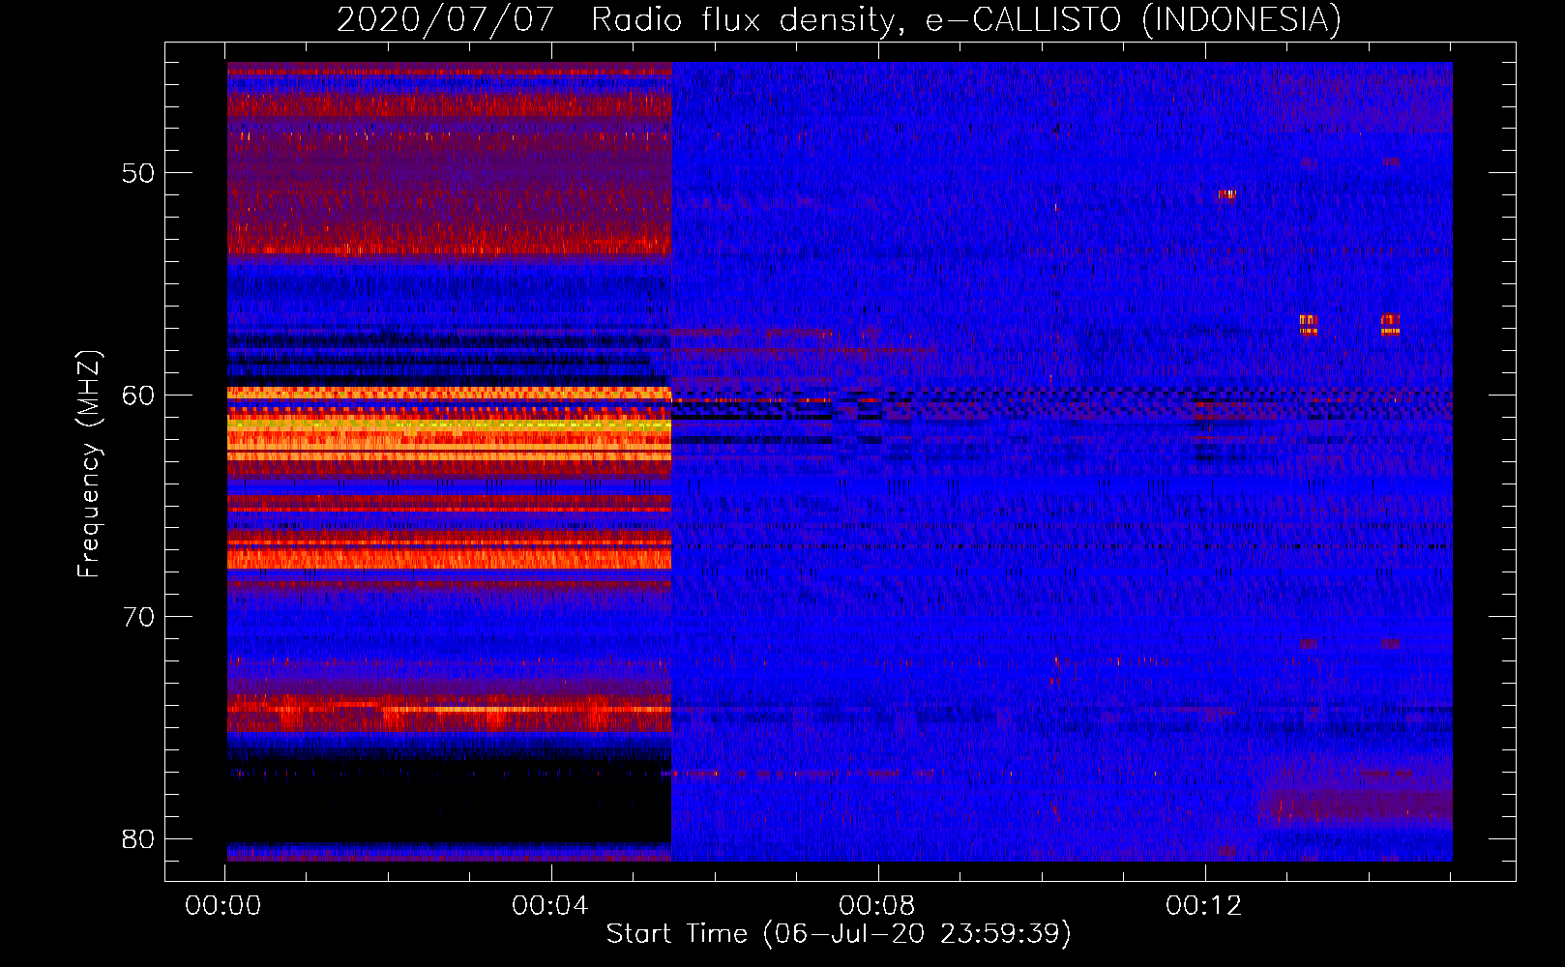Click the 'Start Time (06-Jul-20 23:59:39)' label
This screenshot has width=1565, height=967.
pos(839,934)
